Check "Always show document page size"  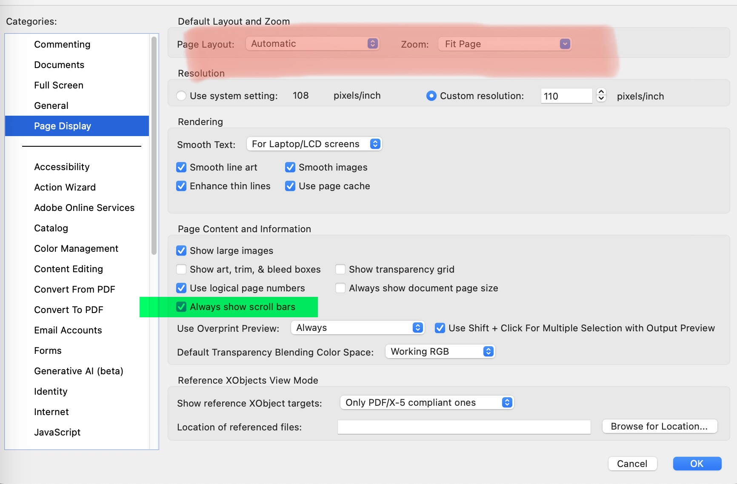point(340,288)
